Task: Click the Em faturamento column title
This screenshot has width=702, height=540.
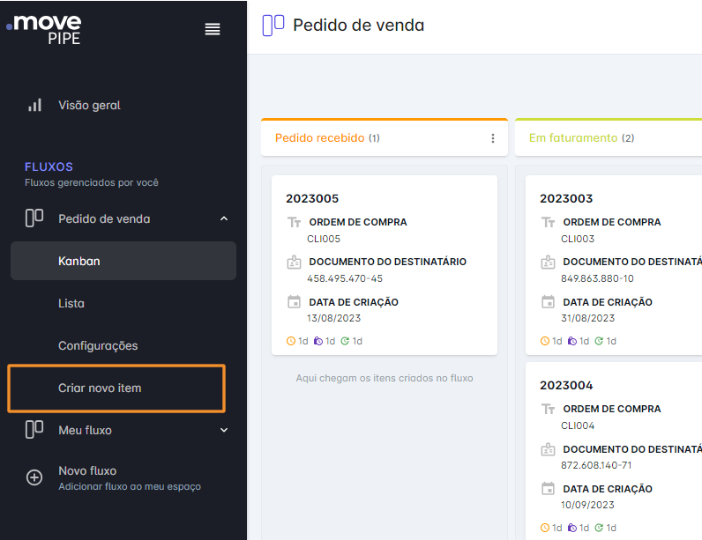Action: [x=573, y=137]
